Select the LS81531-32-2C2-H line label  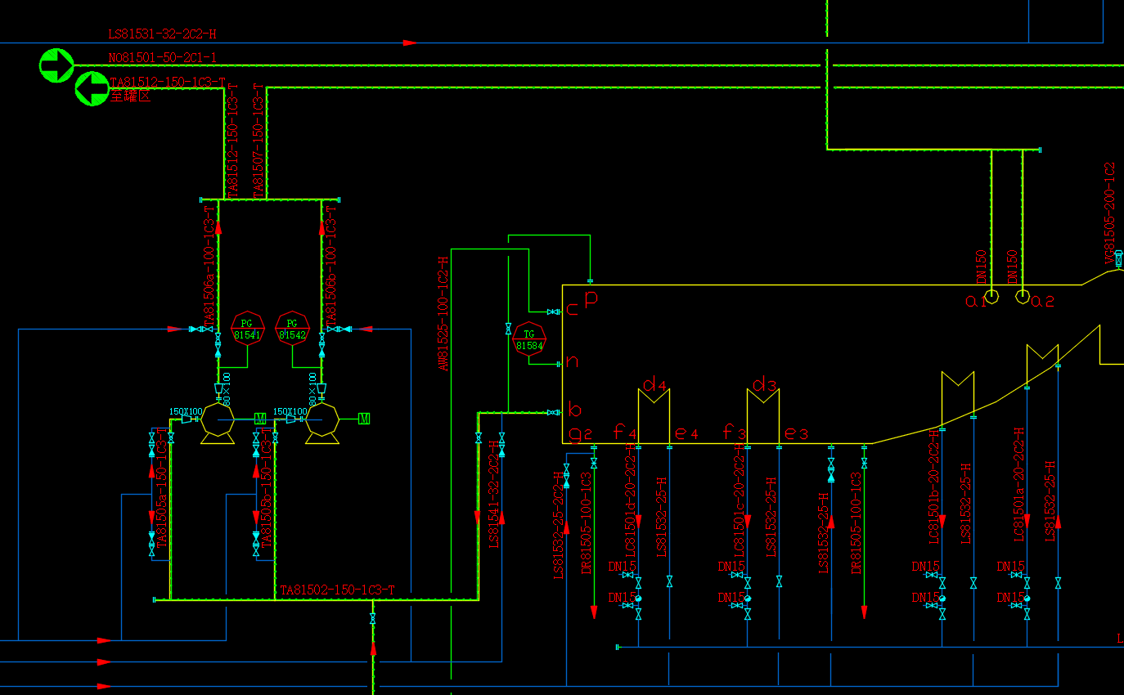pos(163,34)
